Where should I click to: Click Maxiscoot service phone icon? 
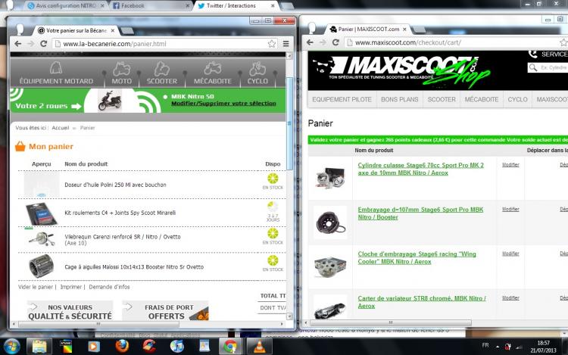533,54
